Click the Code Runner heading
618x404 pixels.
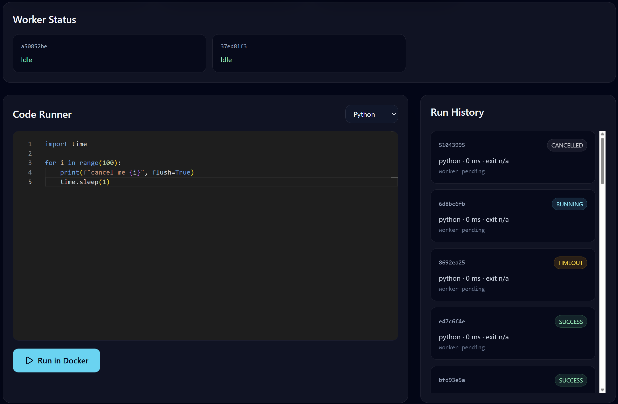[42, 114]
